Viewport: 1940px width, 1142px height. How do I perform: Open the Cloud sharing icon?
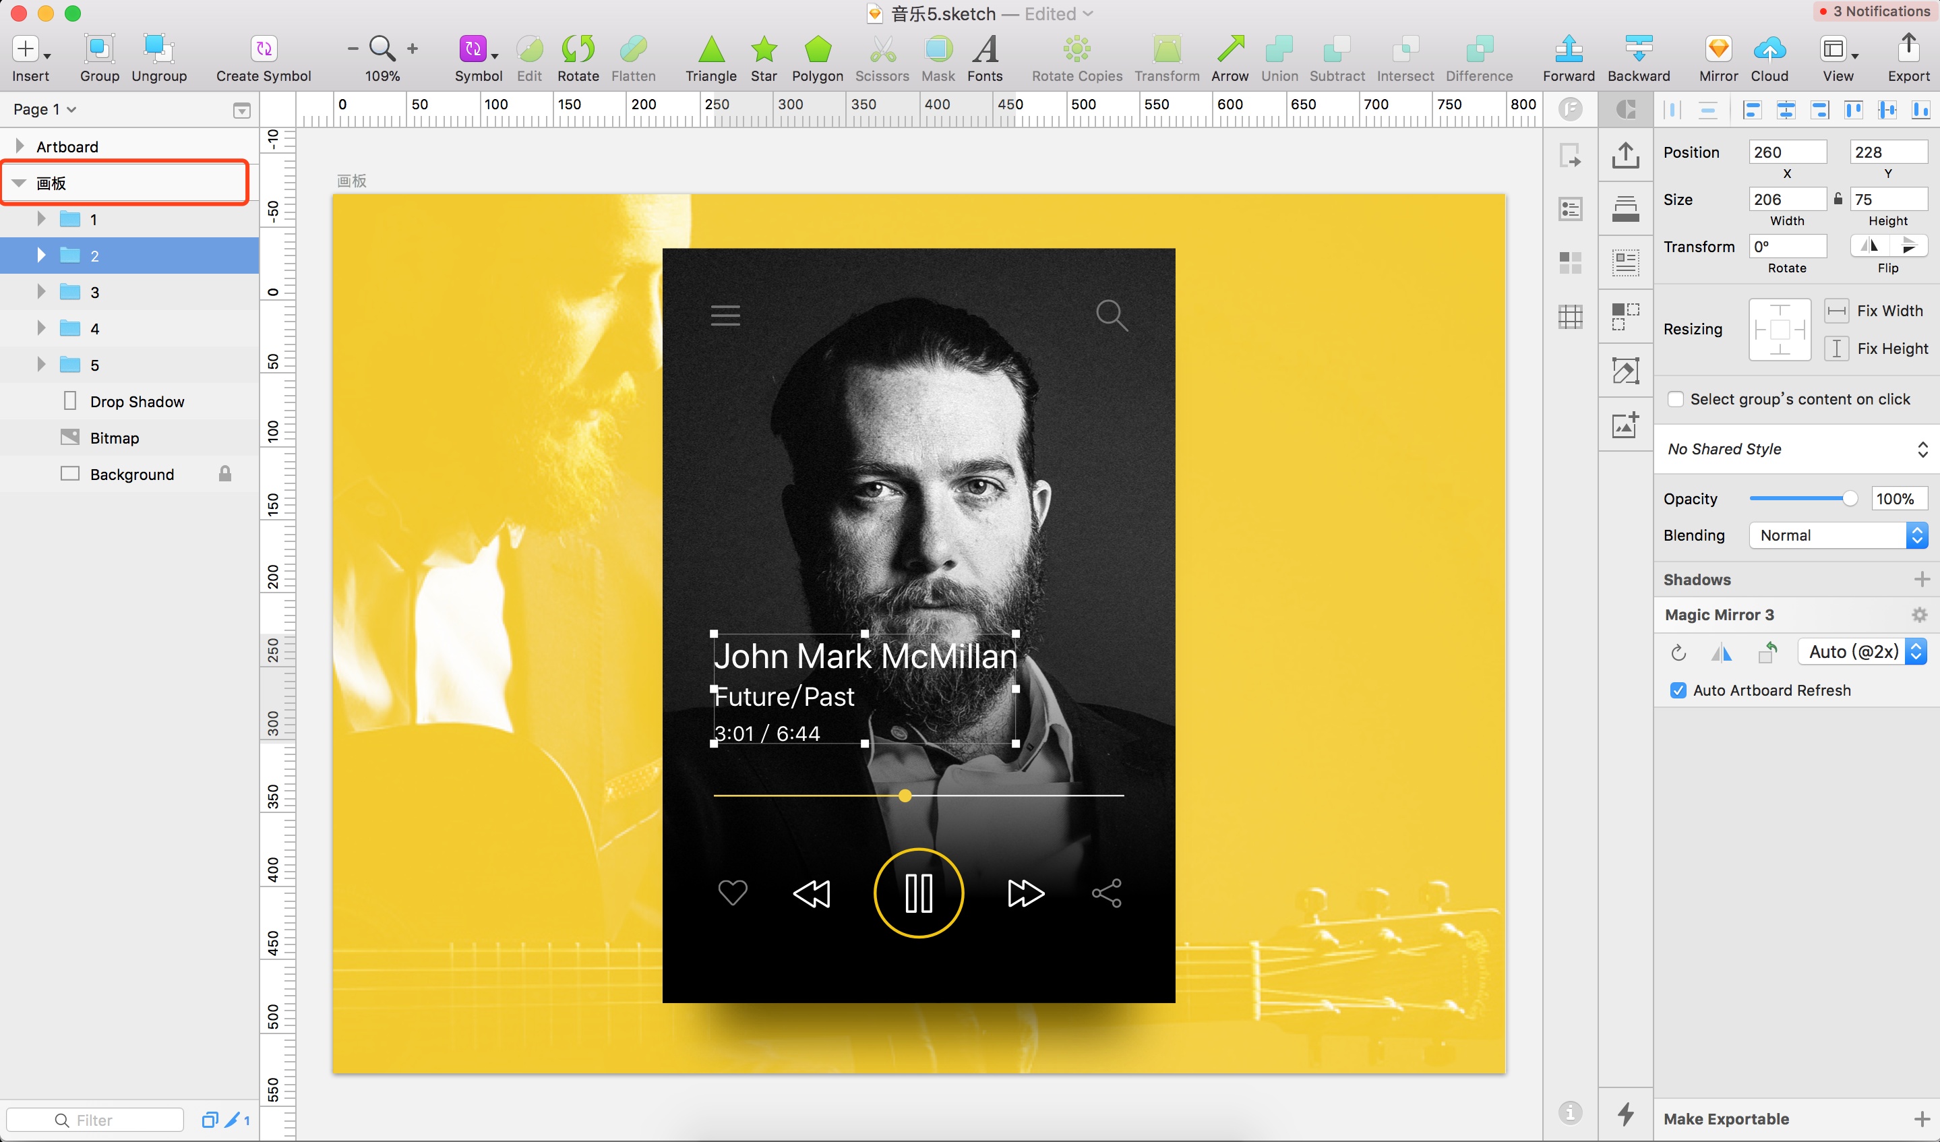[1769, 49]
